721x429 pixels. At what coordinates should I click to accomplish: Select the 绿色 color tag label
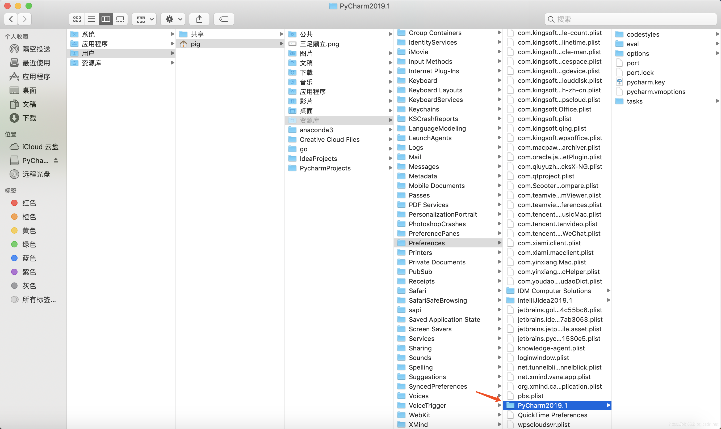click(29, 244)
